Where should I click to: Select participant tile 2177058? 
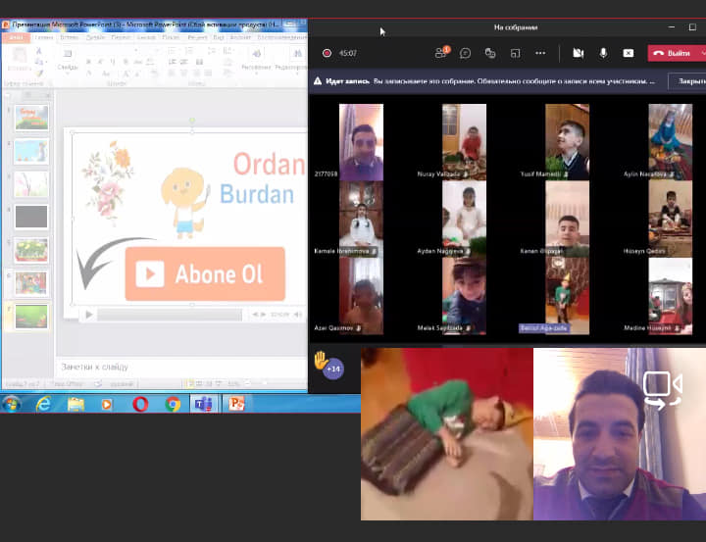(x=361, y=142)
